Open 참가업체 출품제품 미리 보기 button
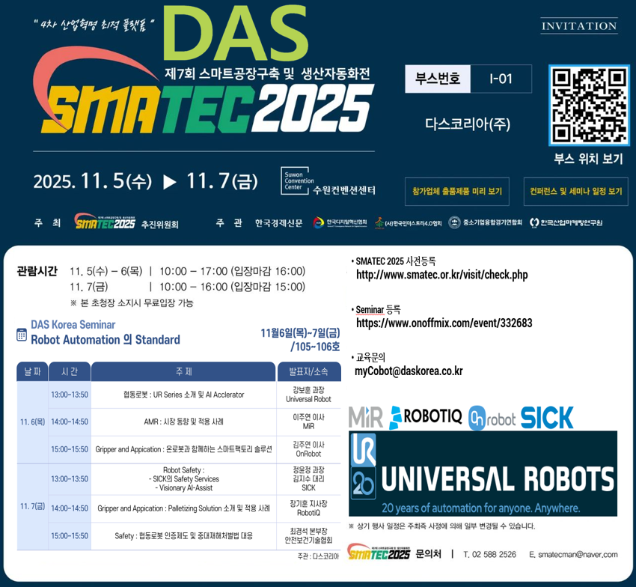Screen dimensions: 636x587 click(x=456, y=192)
